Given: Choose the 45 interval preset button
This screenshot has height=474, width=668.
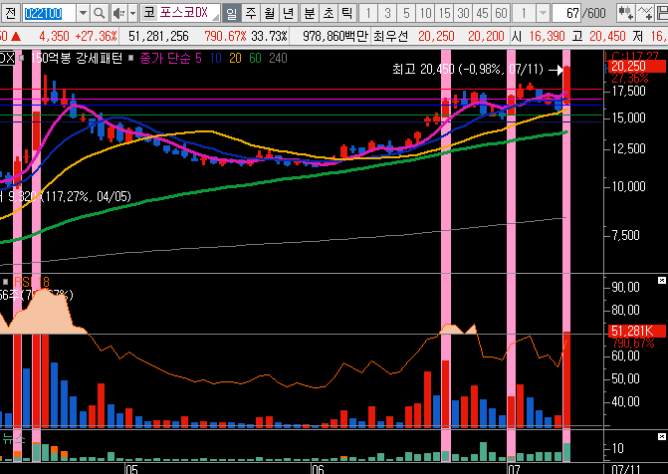Looking at the screenshot, I should pyautogui.click(x=482, y=13).
